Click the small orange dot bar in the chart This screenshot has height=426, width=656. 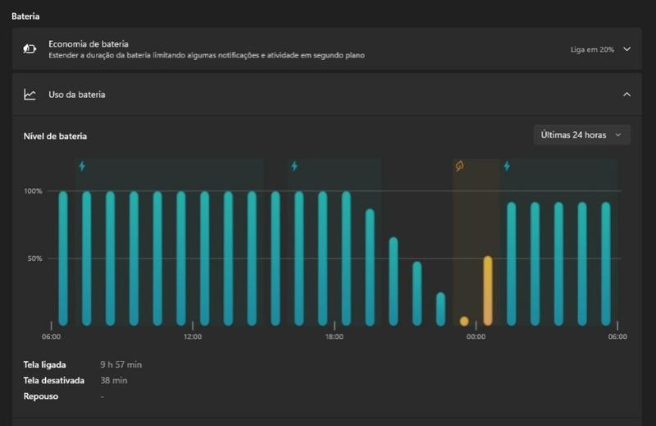[464, 321]
